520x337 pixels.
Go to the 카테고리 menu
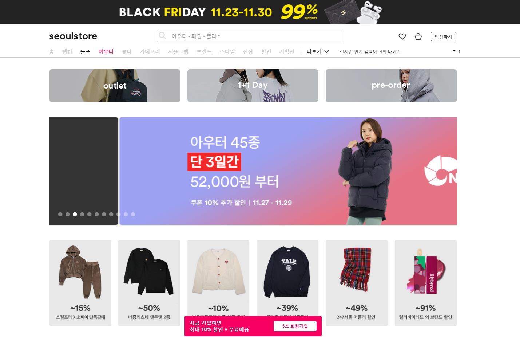coord(150,51)
